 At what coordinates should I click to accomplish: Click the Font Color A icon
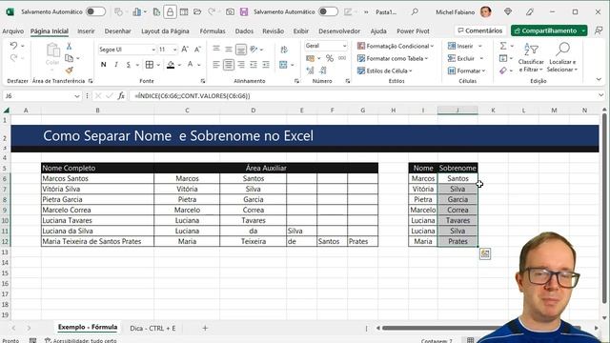pos(190,65)
